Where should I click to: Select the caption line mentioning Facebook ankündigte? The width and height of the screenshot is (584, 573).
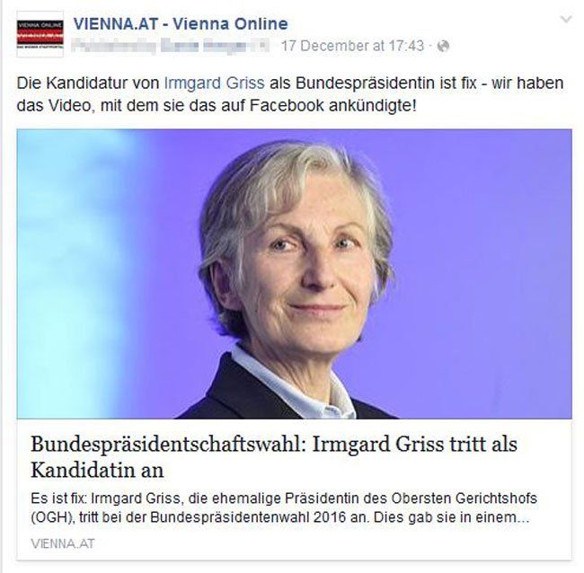(x=217, y=106)
